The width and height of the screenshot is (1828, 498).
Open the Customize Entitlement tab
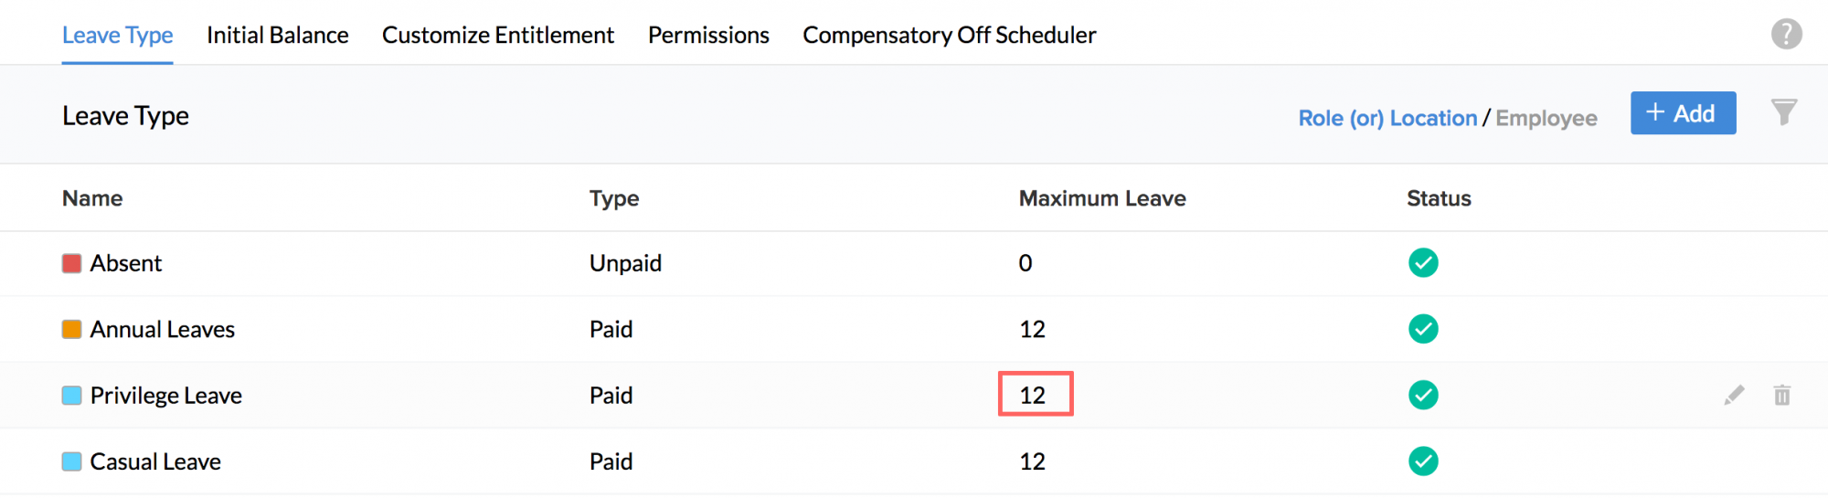tap(498, 35)
